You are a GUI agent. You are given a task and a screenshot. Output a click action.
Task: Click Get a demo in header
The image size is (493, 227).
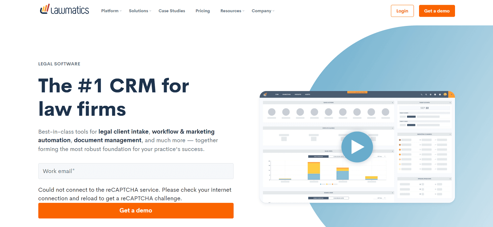tap(437, 11)
